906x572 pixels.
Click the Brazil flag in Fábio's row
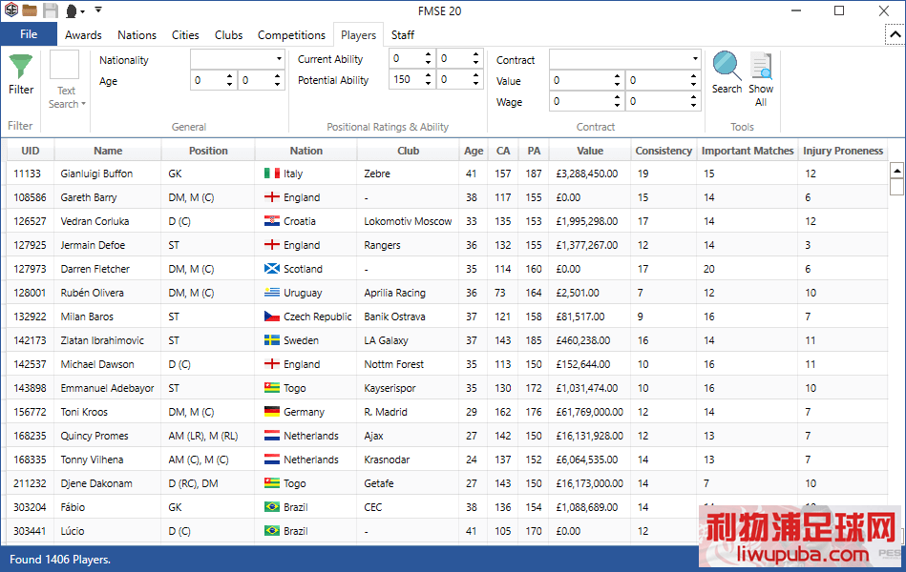click(x=272, y=507)
